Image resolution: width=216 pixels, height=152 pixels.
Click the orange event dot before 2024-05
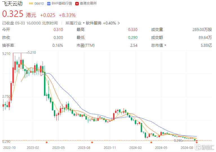coord(151,142)
